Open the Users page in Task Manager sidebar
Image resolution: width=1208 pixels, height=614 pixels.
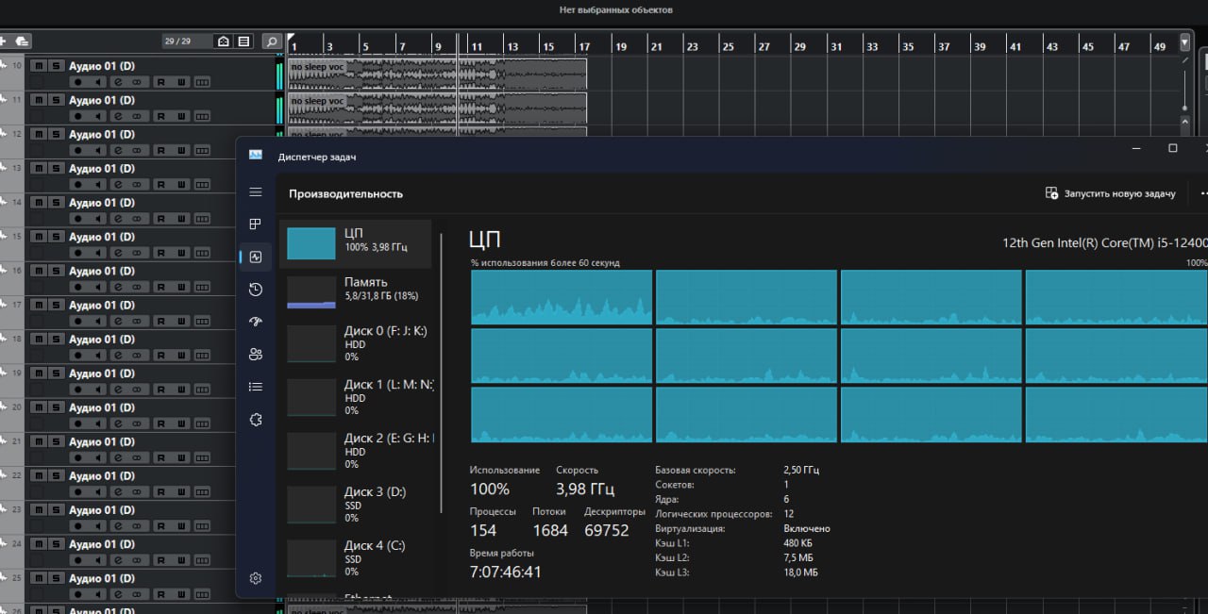tap(255, 355)
